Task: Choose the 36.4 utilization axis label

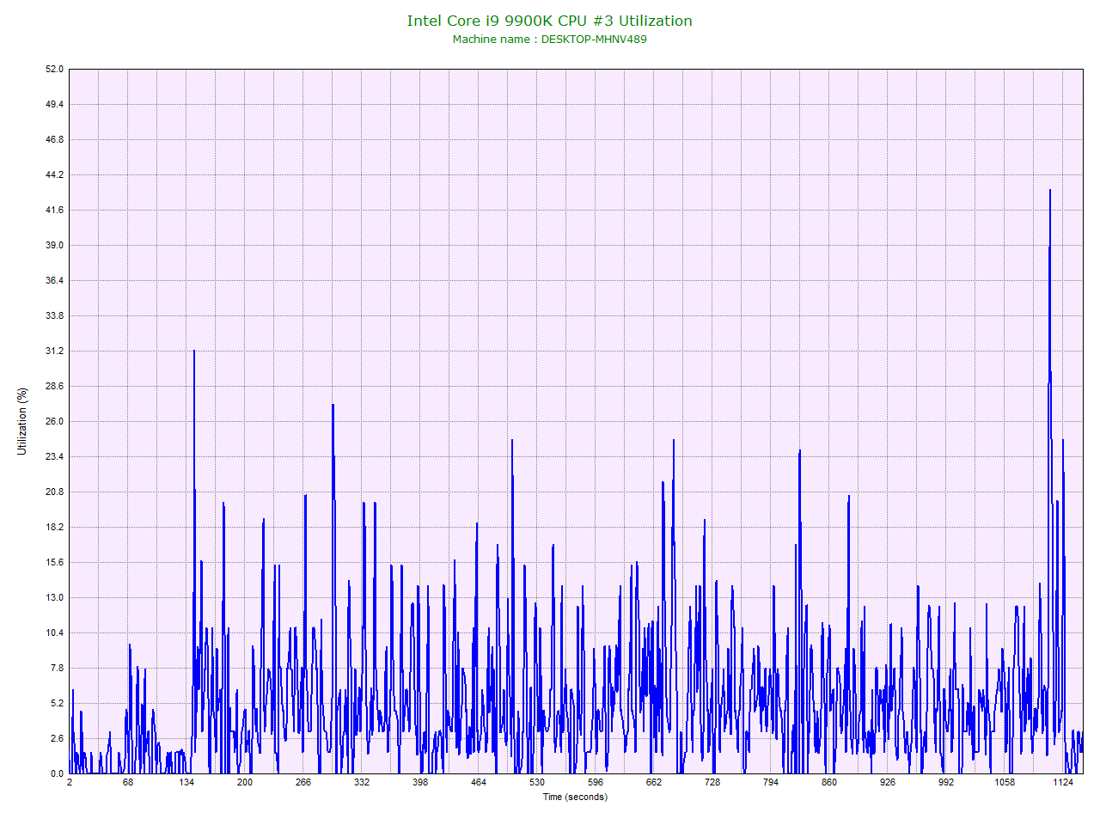Action: click(55, 280)
